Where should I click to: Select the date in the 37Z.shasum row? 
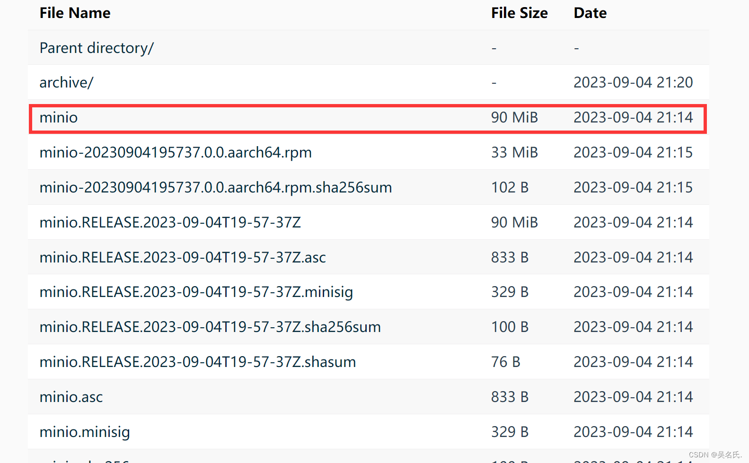[633, 362]
